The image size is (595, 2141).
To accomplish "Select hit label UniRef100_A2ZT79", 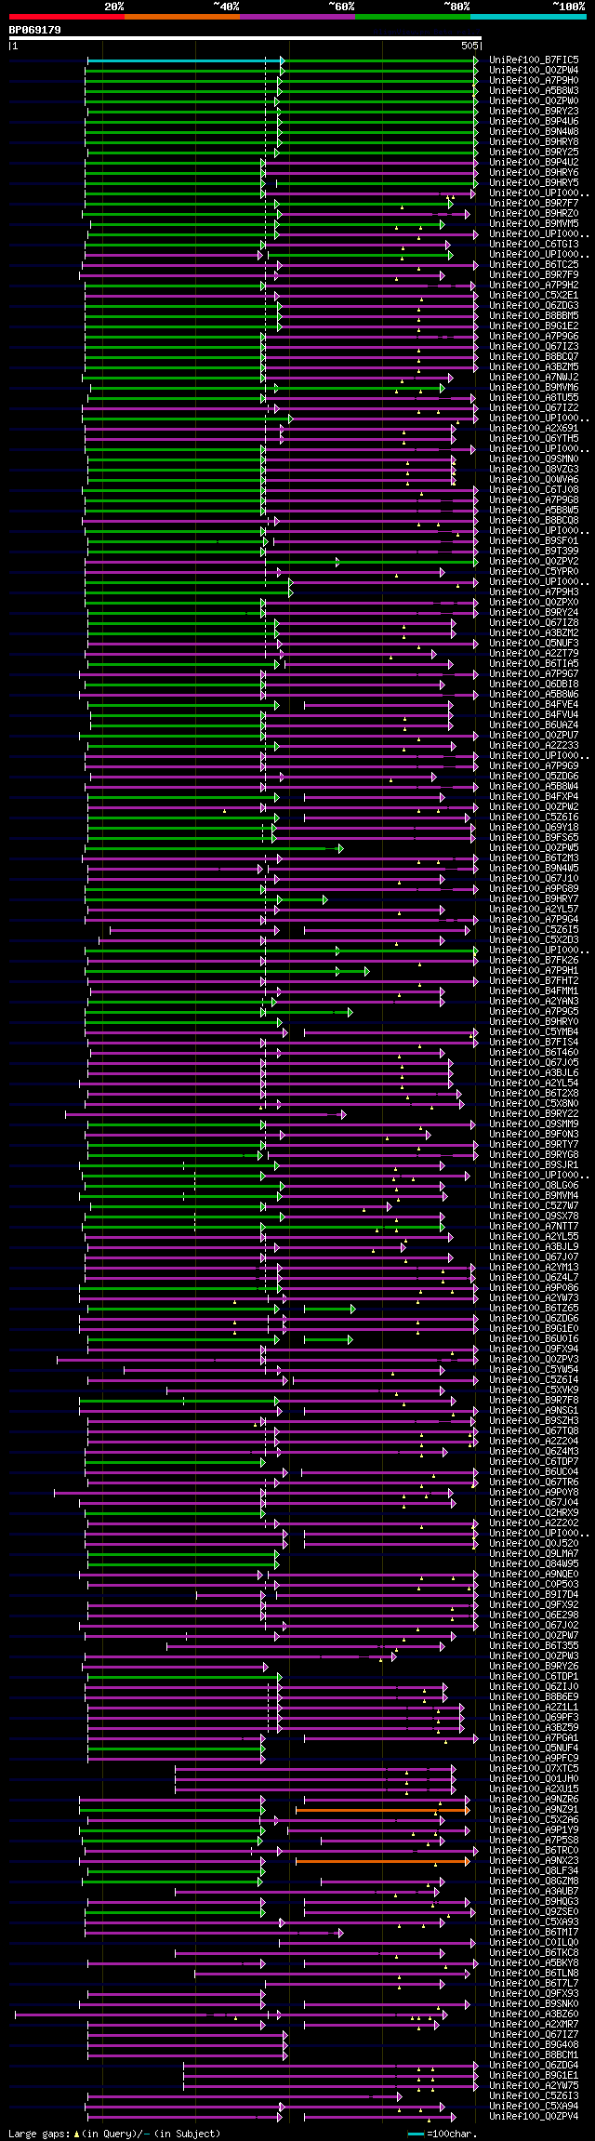I will [x=534, y=653].
